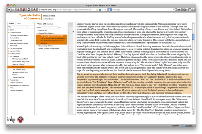This screenshot has height=134, width=202.
Task: Click the first red book toolbar icon
Action: coord(18,10)
